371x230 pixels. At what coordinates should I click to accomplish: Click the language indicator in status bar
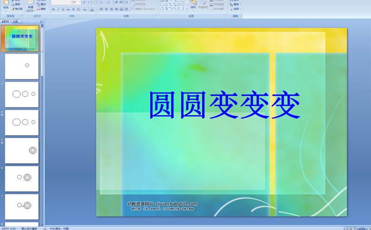point(59,229)
